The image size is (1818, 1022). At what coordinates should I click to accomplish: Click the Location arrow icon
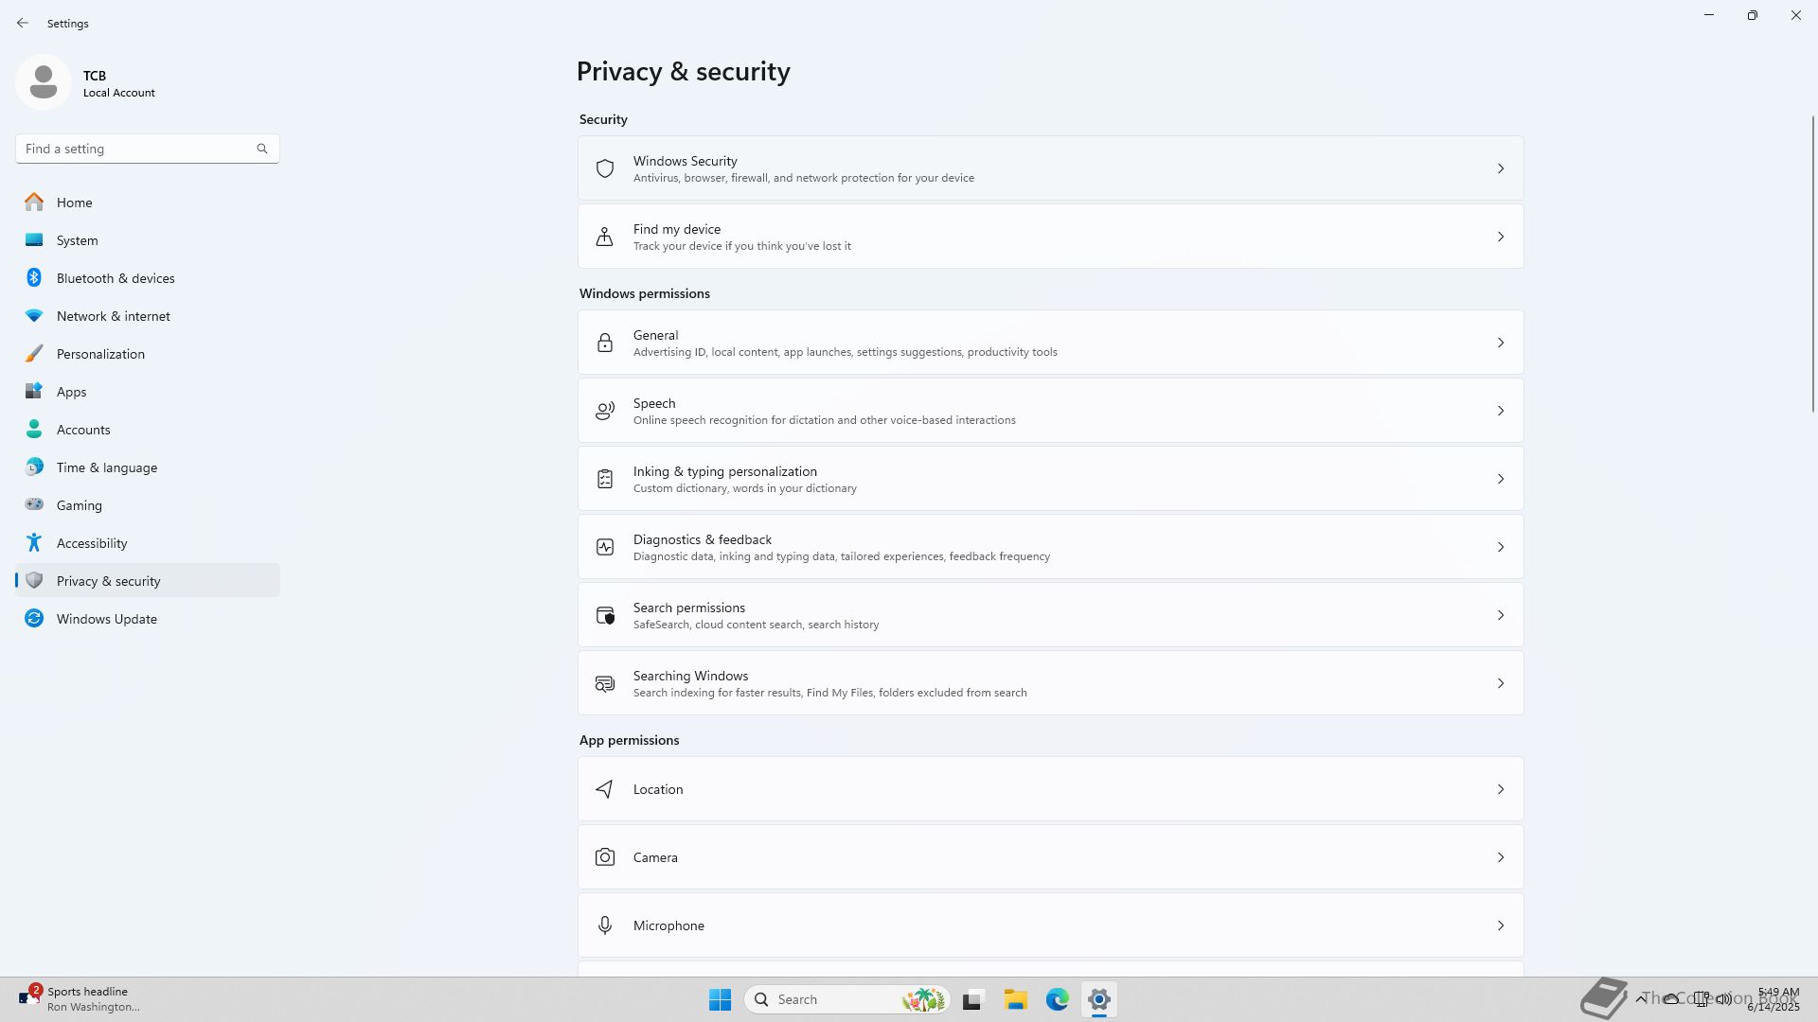(605, 789)
